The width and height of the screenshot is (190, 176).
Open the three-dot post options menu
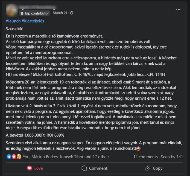pyautogui.click(x=178, y=10)
